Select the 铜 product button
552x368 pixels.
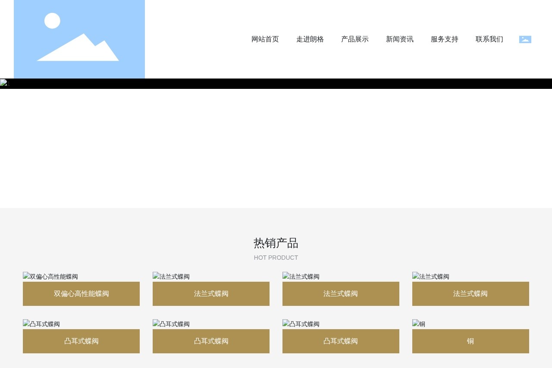coord(470,341)
